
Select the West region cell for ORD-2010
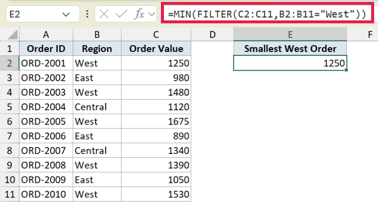pyautogui.click(x=97, y=194)
